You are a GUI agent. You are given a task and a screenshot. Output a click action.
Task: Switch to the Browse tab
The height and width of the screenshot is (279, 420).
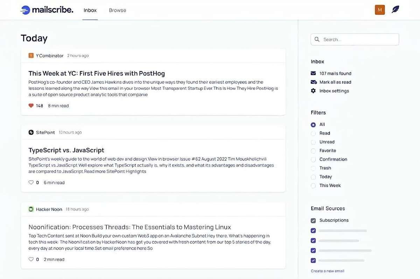[x=117, y=10]
